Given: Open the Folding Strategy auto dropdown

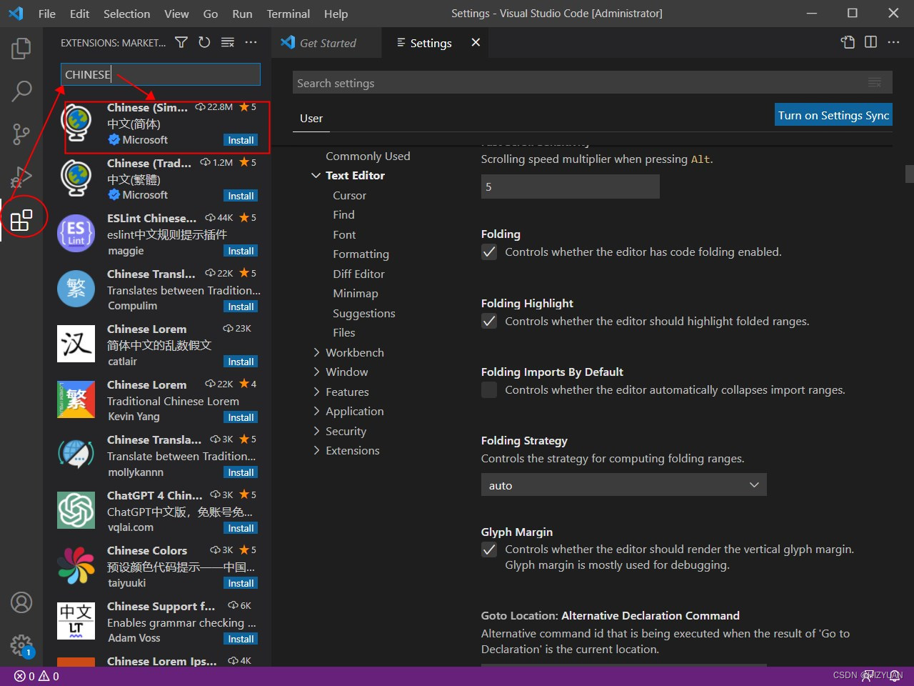Looking at the screenshot, I should tap(624, 484).
